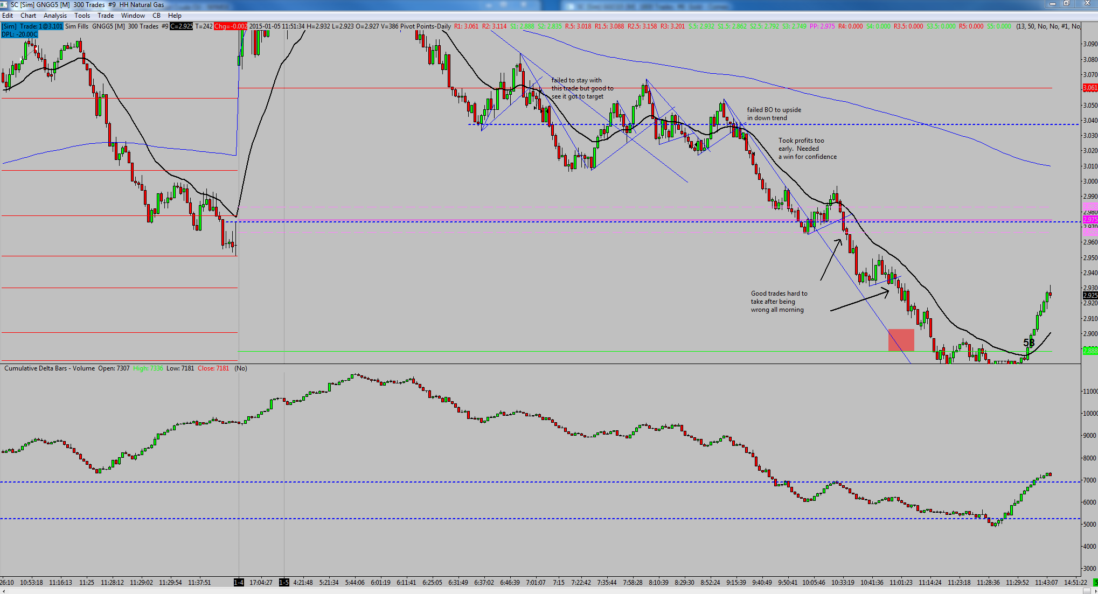
Task: Open the Window menu
Action: (x=133, y=16)
